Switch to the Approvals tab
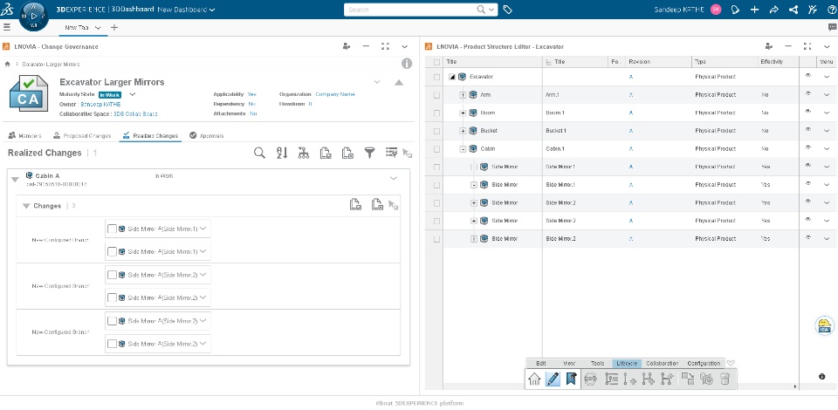 206,135
